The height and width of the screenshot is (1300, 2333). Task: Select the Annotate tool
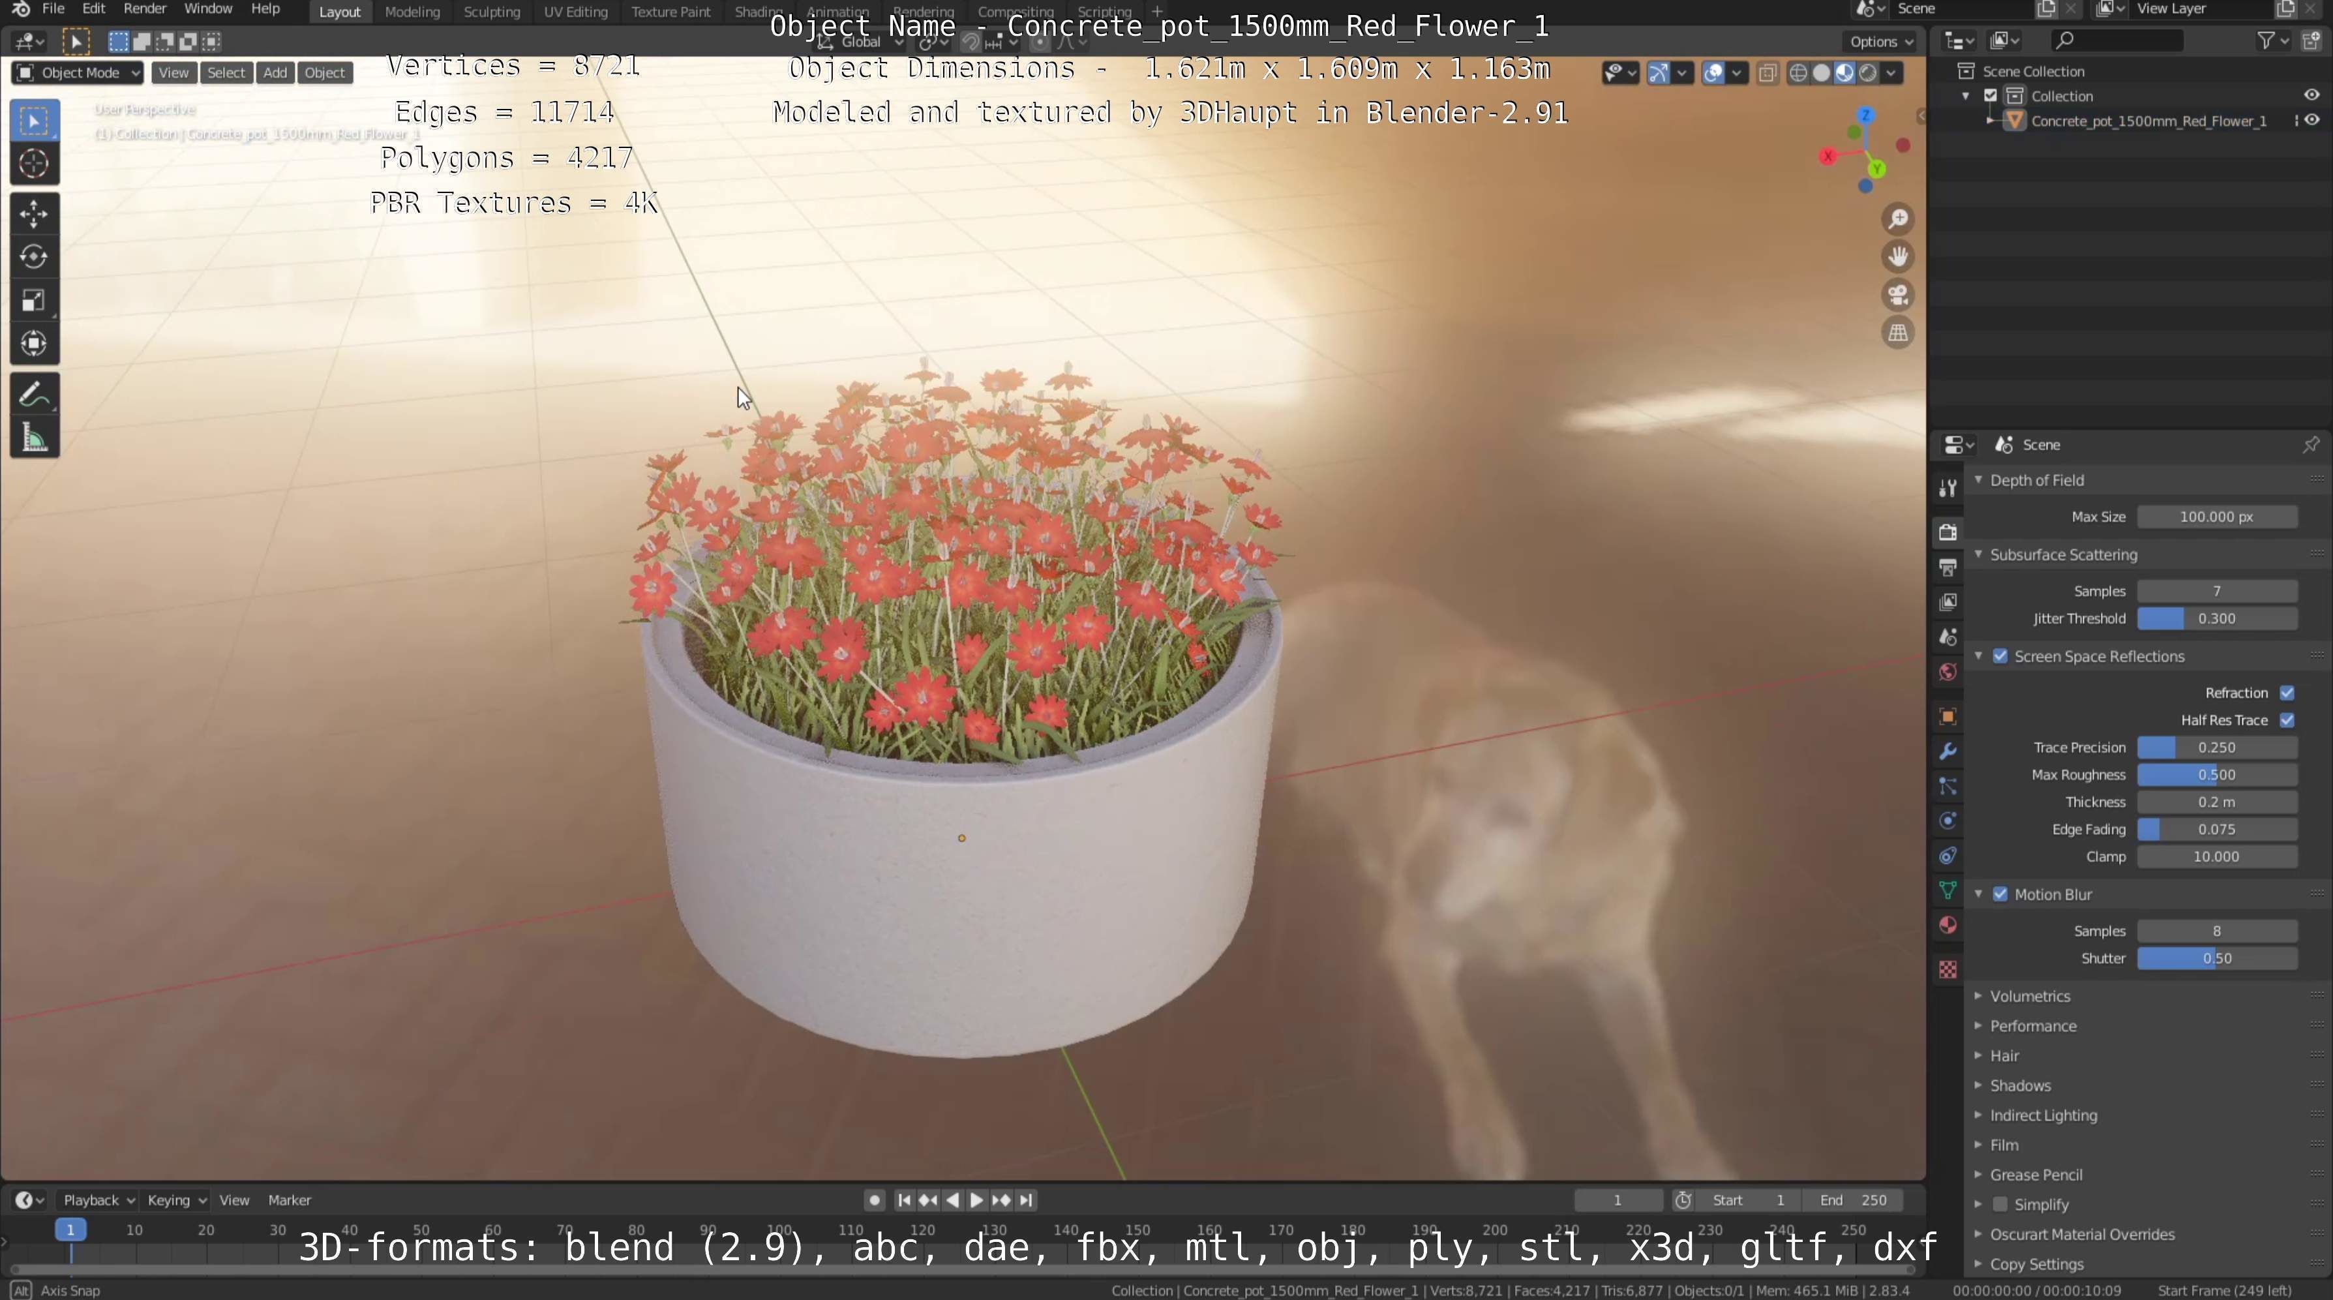pyautogui.click(x=35, y=395)
